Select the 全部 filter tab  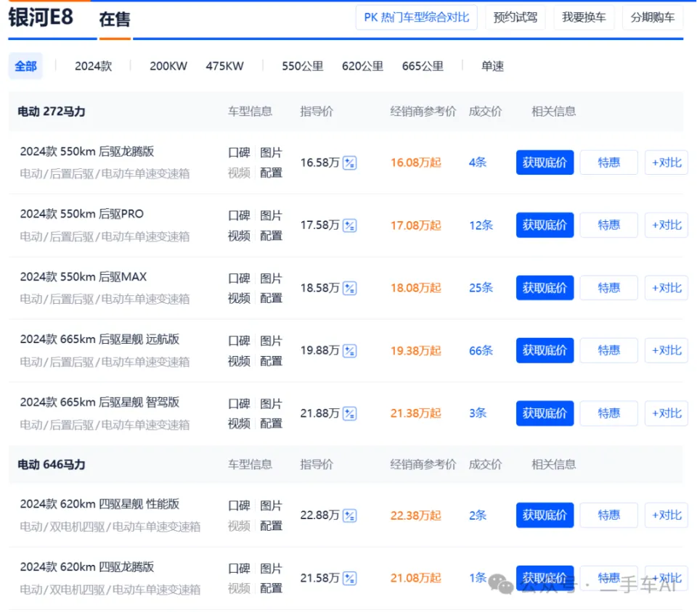click(25, 66)
